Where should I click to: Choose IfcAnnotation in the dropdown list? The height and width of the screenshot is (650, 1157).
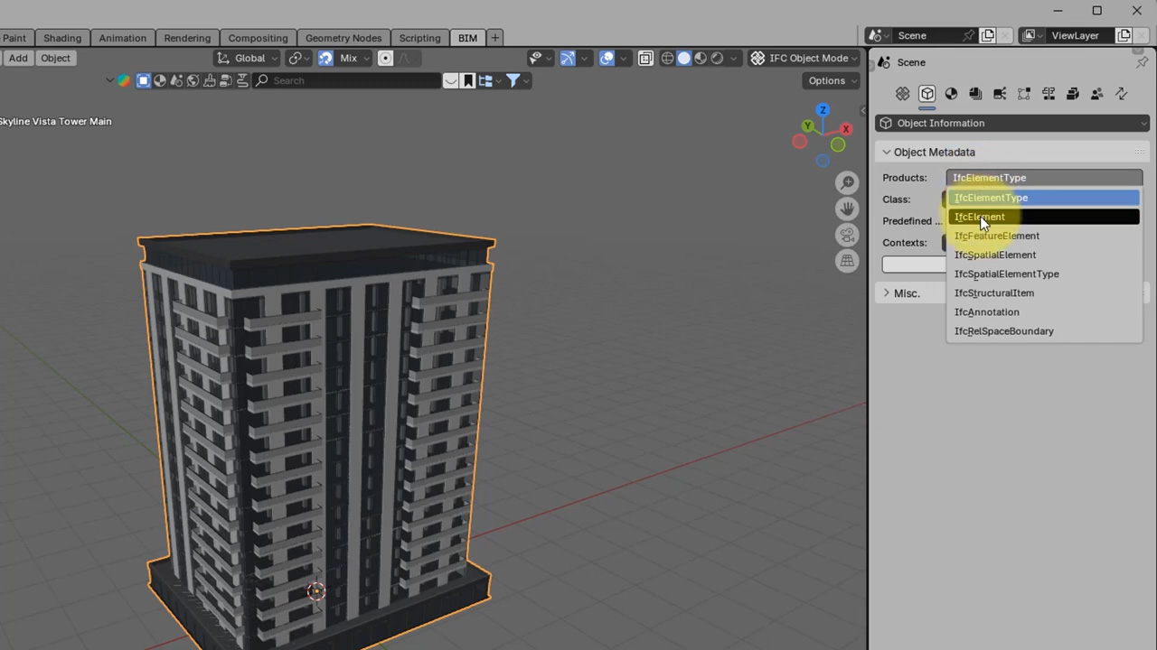[986, 311]
